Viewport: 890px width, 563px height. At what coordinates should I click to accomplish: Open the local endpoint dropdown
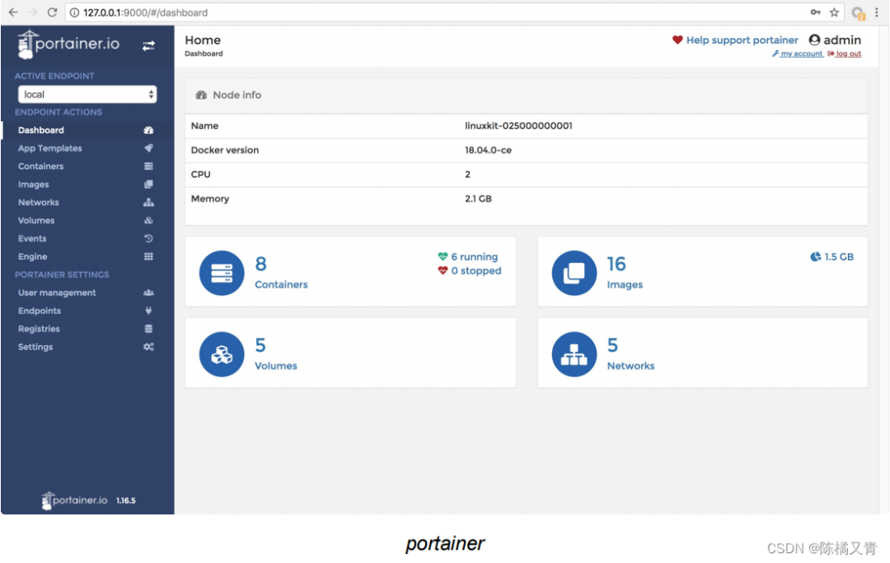[x=87, y=94]
